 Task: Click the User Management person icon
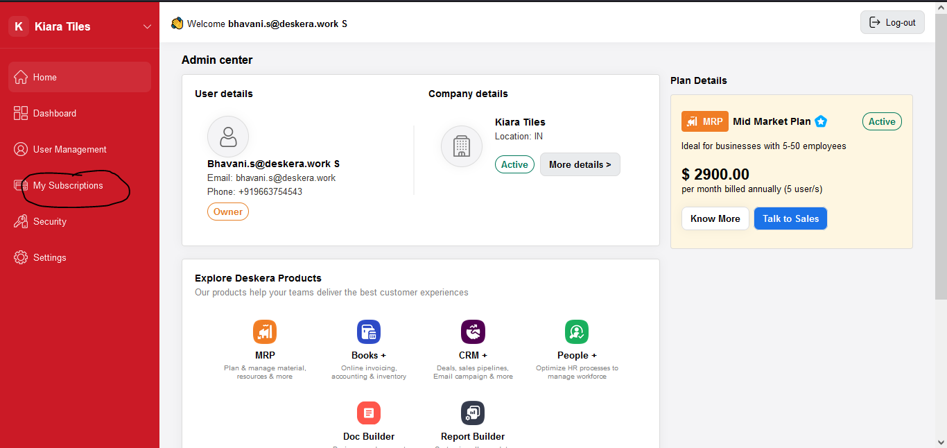point(21,149)
